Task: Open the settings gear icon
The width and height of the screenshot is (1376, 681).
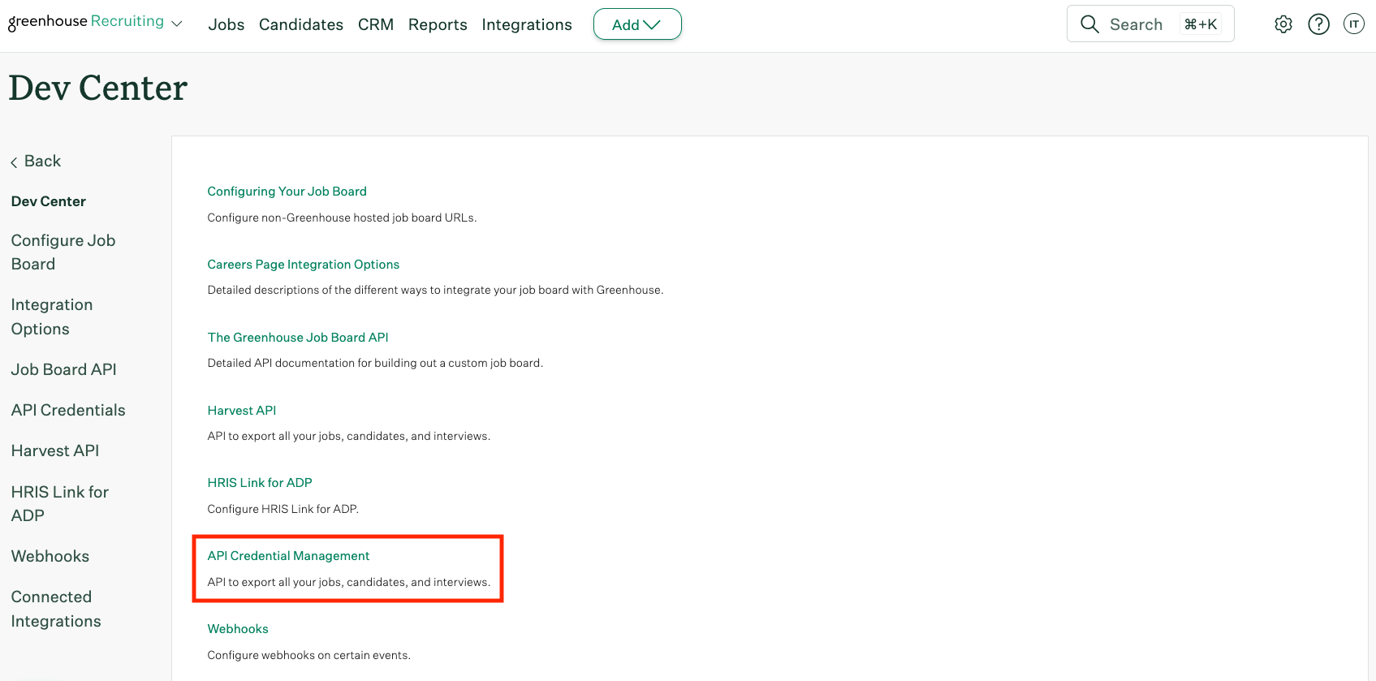Action: click(x=1283, y=24)
